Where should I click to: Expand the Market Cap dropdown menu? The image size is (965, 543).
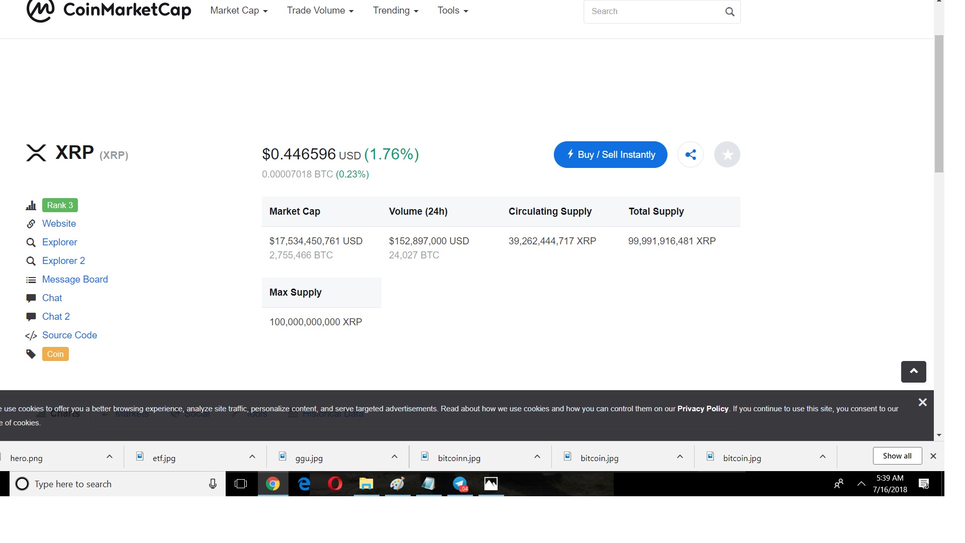tap(239, 11)
